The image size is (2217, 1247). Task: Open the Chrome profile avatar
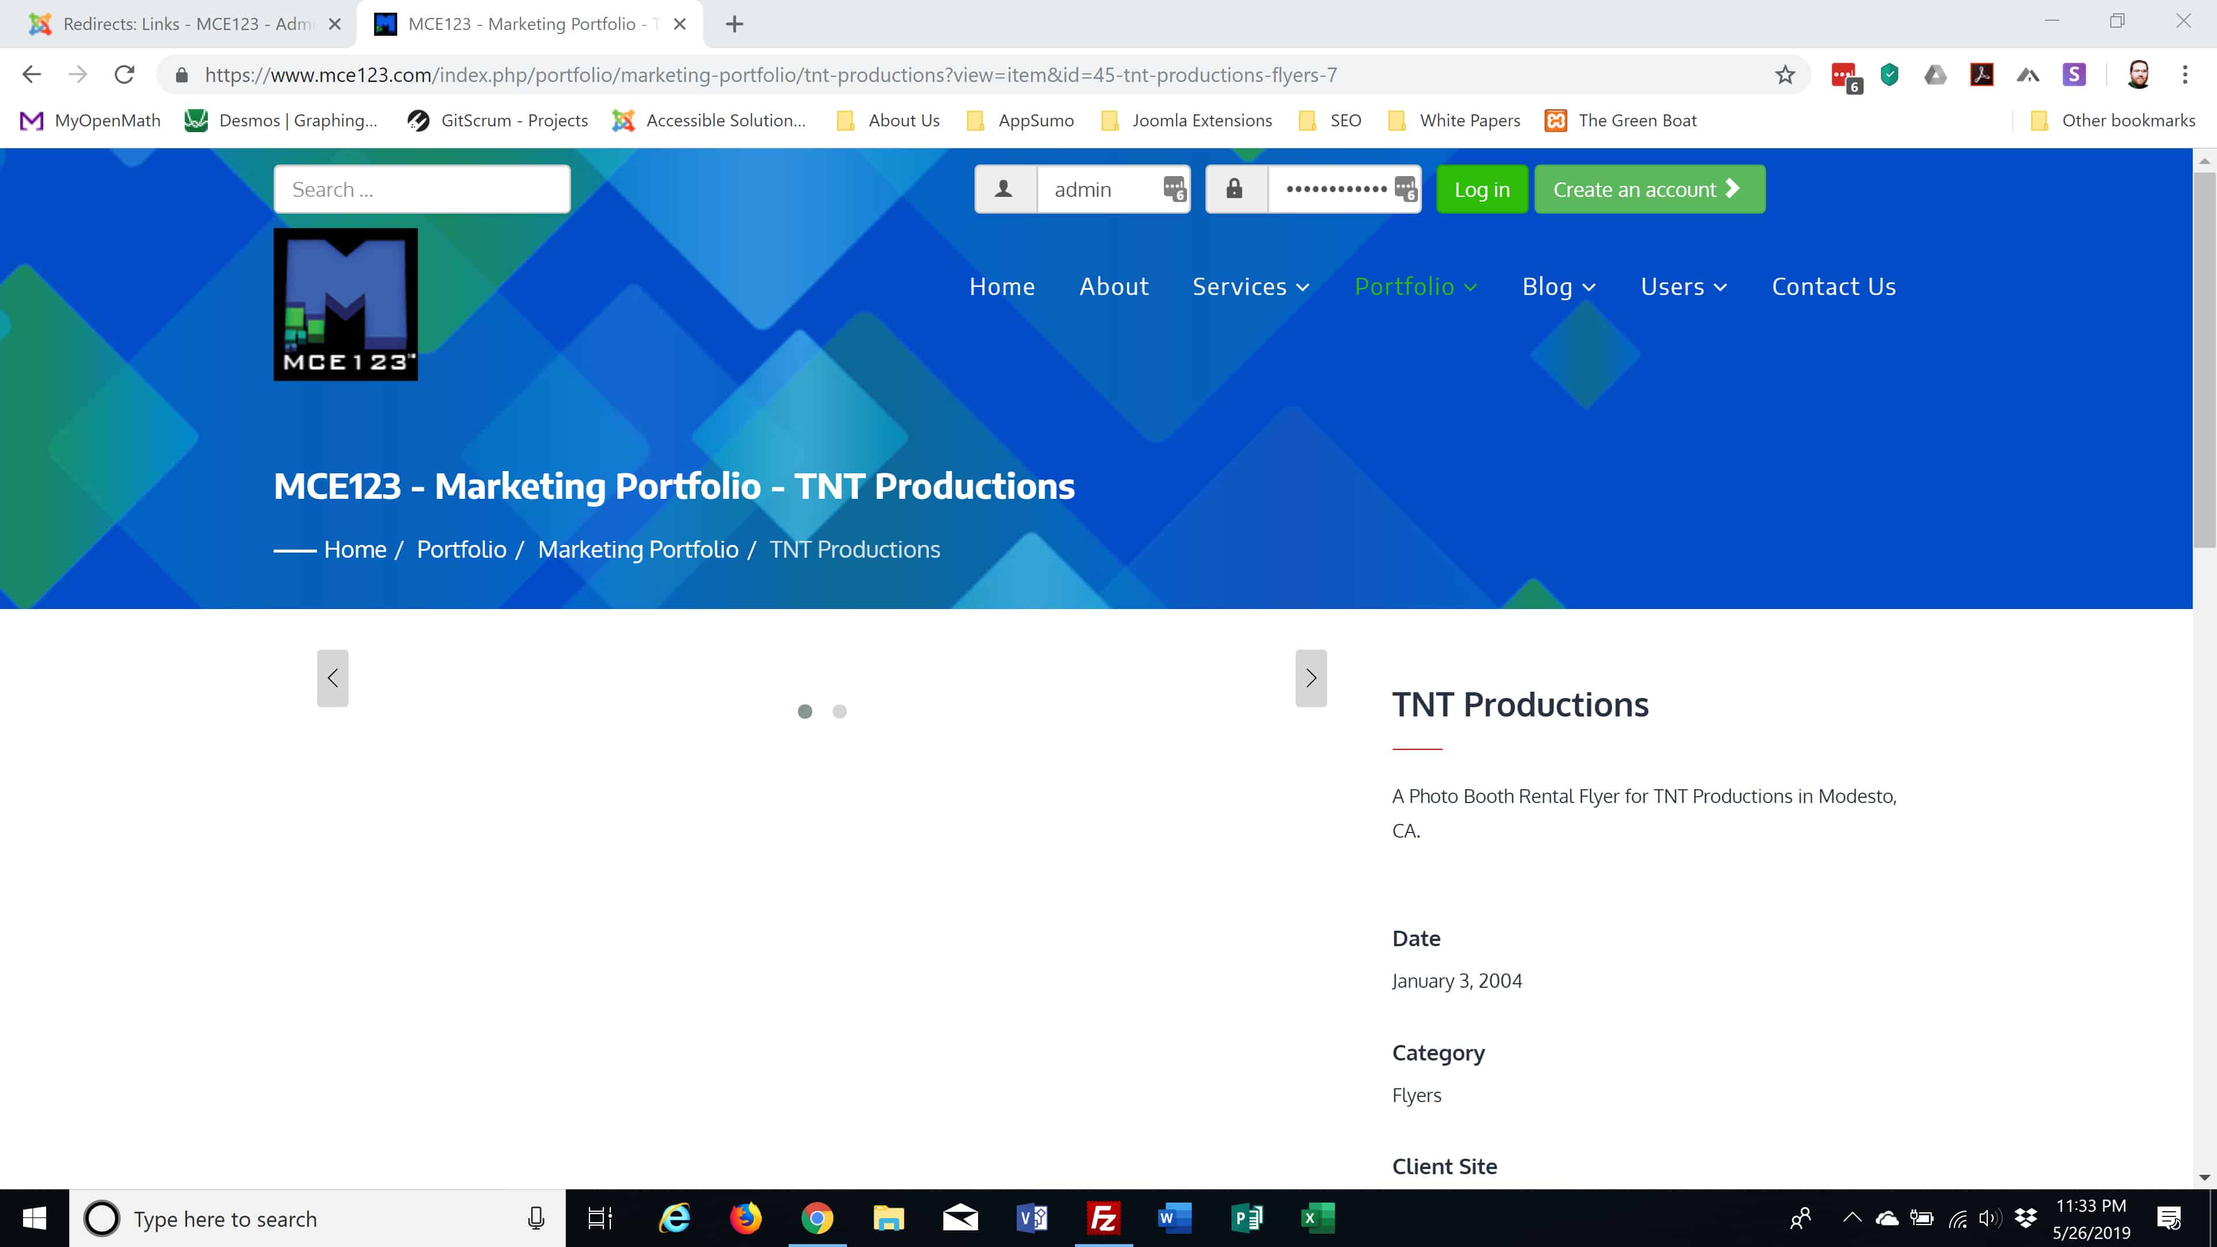[2138, 75]
